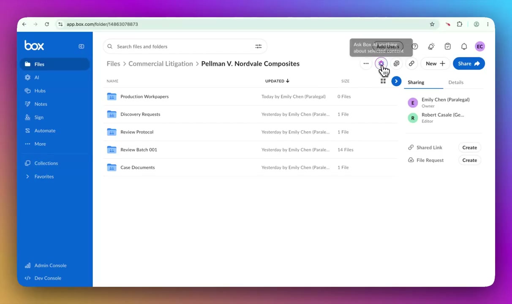This screenshot has width=512, height=304.
Task: Click the search magnifier icon
Action: [x=110, y=46]
